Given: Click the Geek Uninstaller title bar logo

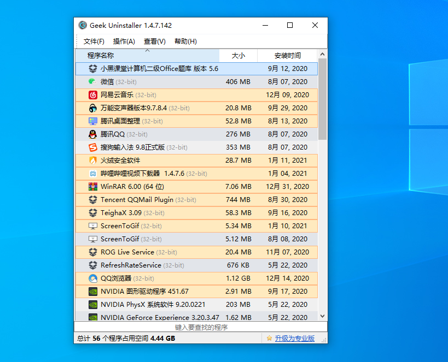Looking at the screenshot, I should (x=83, y=25).
